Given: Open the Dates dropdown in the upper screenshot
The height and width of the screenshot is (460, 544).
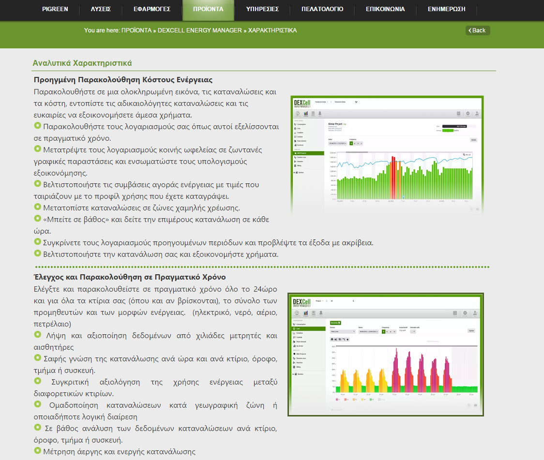Looking at the screenshot, I should click(x=337, y=144).
